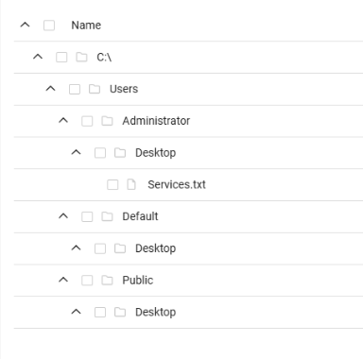The image size is (363, 359).
Task: Select the Desktop label under Administrator
Action: coord(156,153)
